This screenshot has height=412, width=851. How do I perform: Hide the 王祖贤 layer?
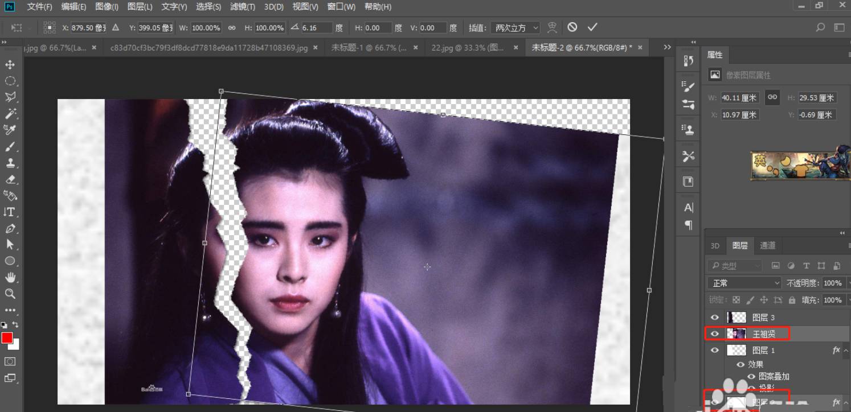(715, 333)
